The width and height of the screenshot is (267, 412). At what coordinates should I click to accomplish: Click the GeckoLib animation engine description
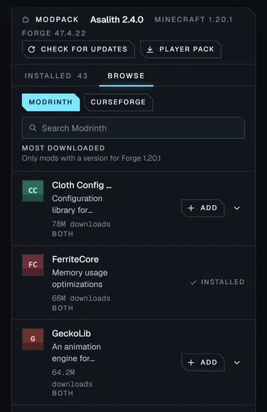(x=76, y=353)
